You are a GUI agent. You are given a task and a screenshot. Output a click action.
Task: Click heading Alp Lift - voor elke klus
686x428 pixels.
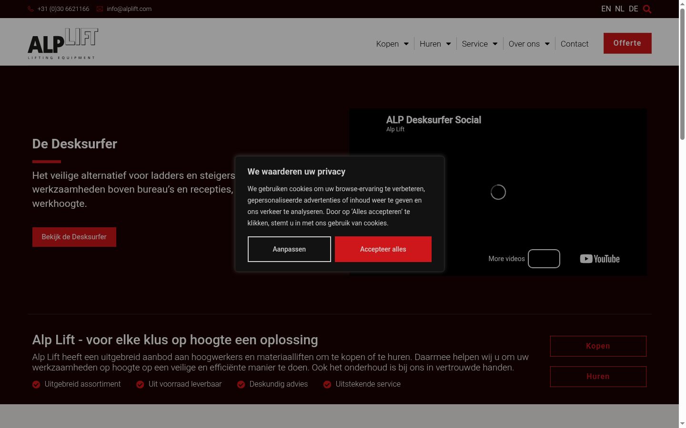175,340
